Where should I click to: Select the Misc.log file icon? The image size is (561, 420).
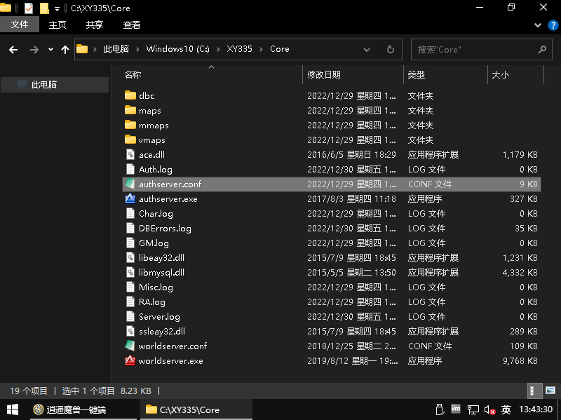(130, 287)
